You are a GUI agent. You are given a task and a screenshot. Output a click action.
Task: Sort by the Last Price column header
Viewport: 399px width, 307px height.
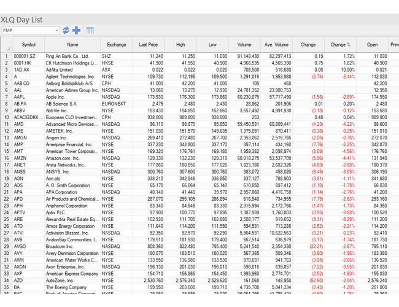coord(149,45)
